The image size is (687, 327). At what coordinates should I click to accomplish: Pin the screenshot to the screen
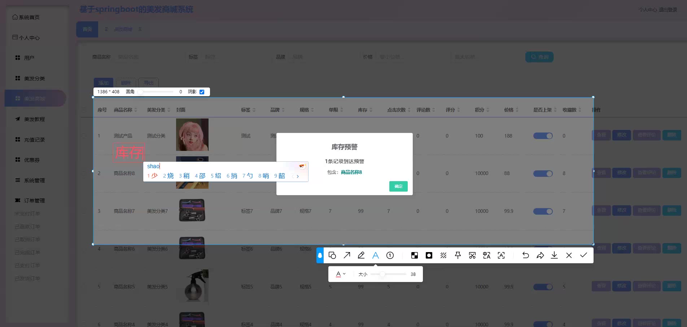click(458, 255)
